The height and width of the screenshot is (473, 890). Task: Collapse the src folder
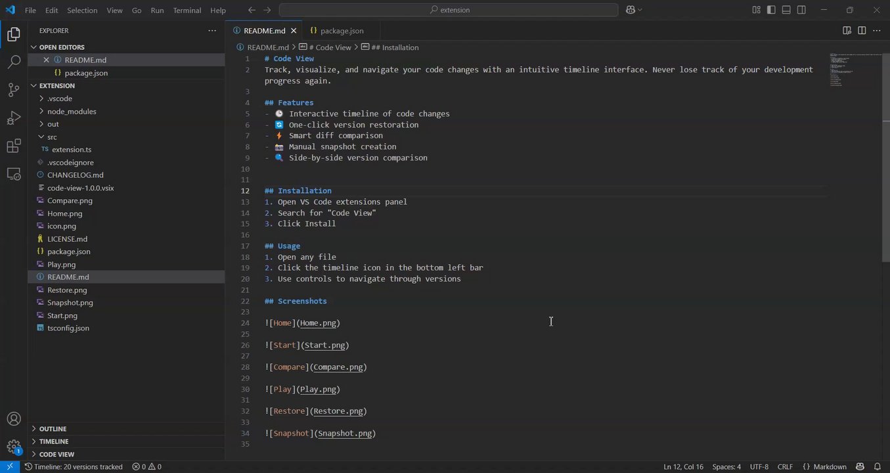pos(126,137)
